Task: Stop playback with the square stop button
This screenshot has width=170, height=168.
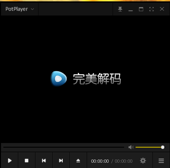Action: click(27, 161)
